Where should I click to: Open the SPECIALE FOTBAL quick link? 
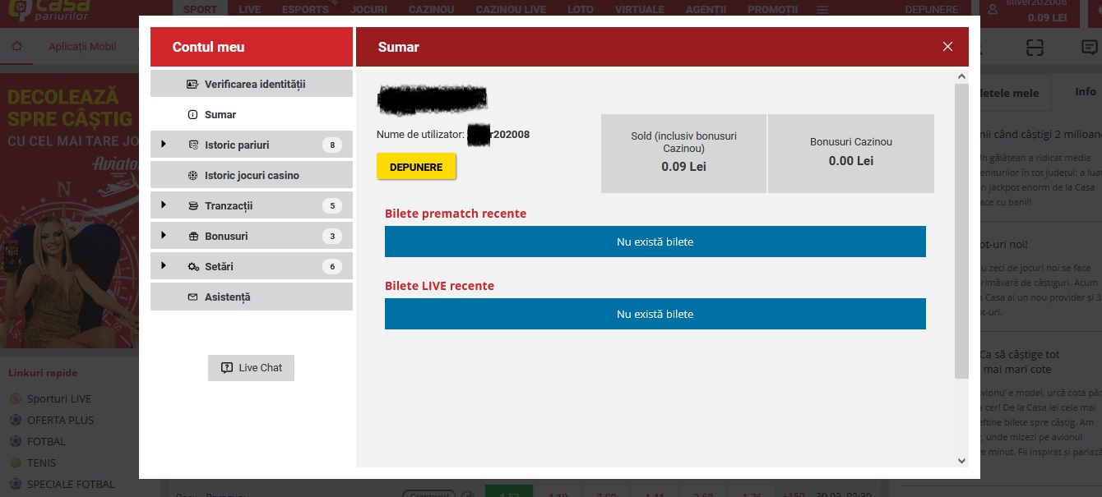point(71,484)
